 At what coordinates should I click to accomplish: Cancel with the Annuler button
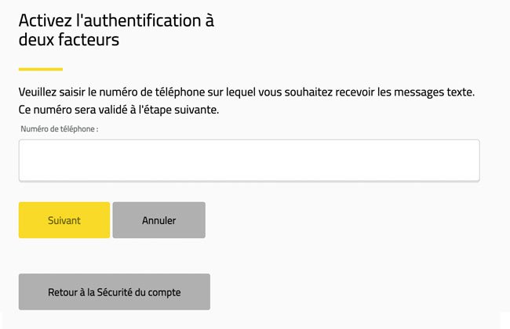click(158, 220)
